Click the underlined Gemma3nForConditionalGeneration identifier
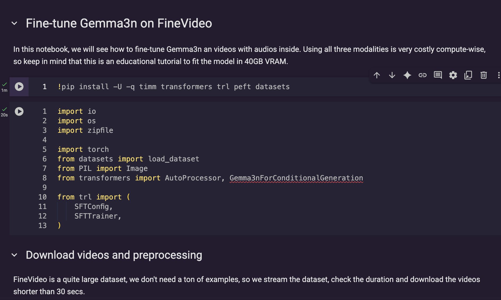This screenshot has width=501, height=300. [296, 178]
